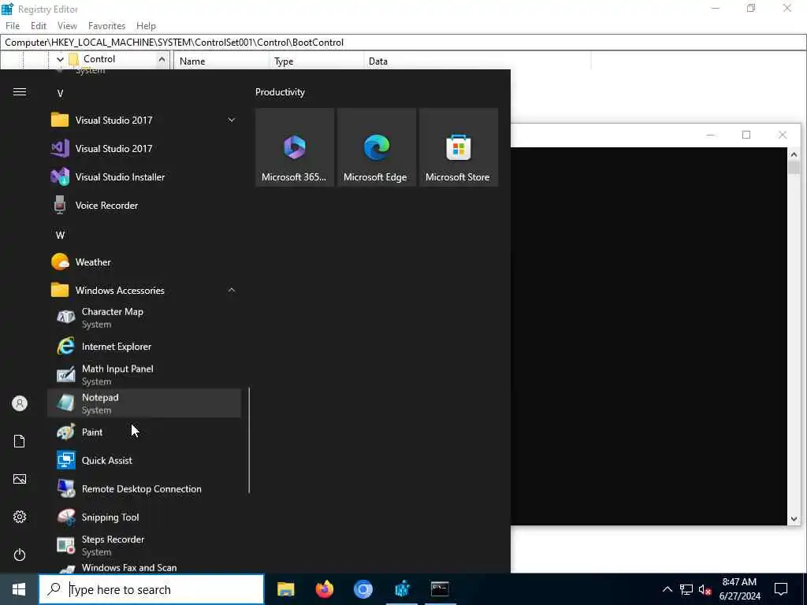Launch Firefox from taskbar
This screenshot has height=605, width=807.
pyautogui.click(x=324, y=589)
